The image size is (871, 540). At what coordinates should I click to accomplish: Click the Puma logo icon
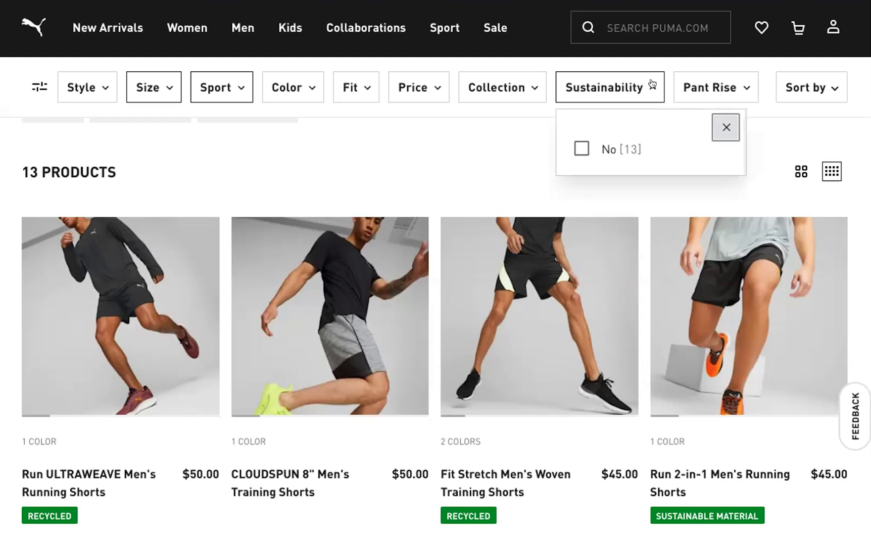[34, 27]
